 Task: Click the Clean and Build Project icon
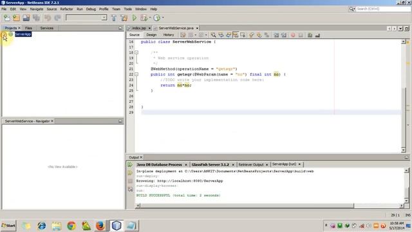tap(124, 17)
